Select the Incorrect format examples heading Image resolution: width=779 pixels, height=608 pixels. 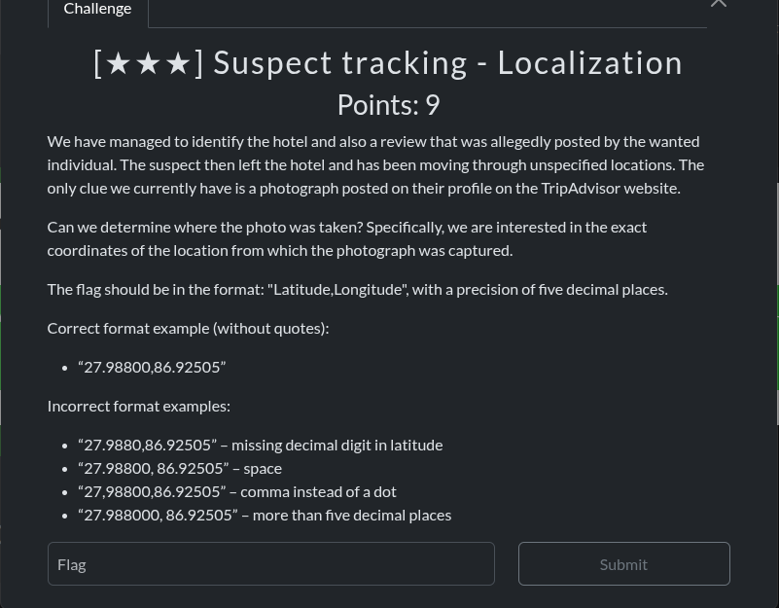(x=138, y=405)
